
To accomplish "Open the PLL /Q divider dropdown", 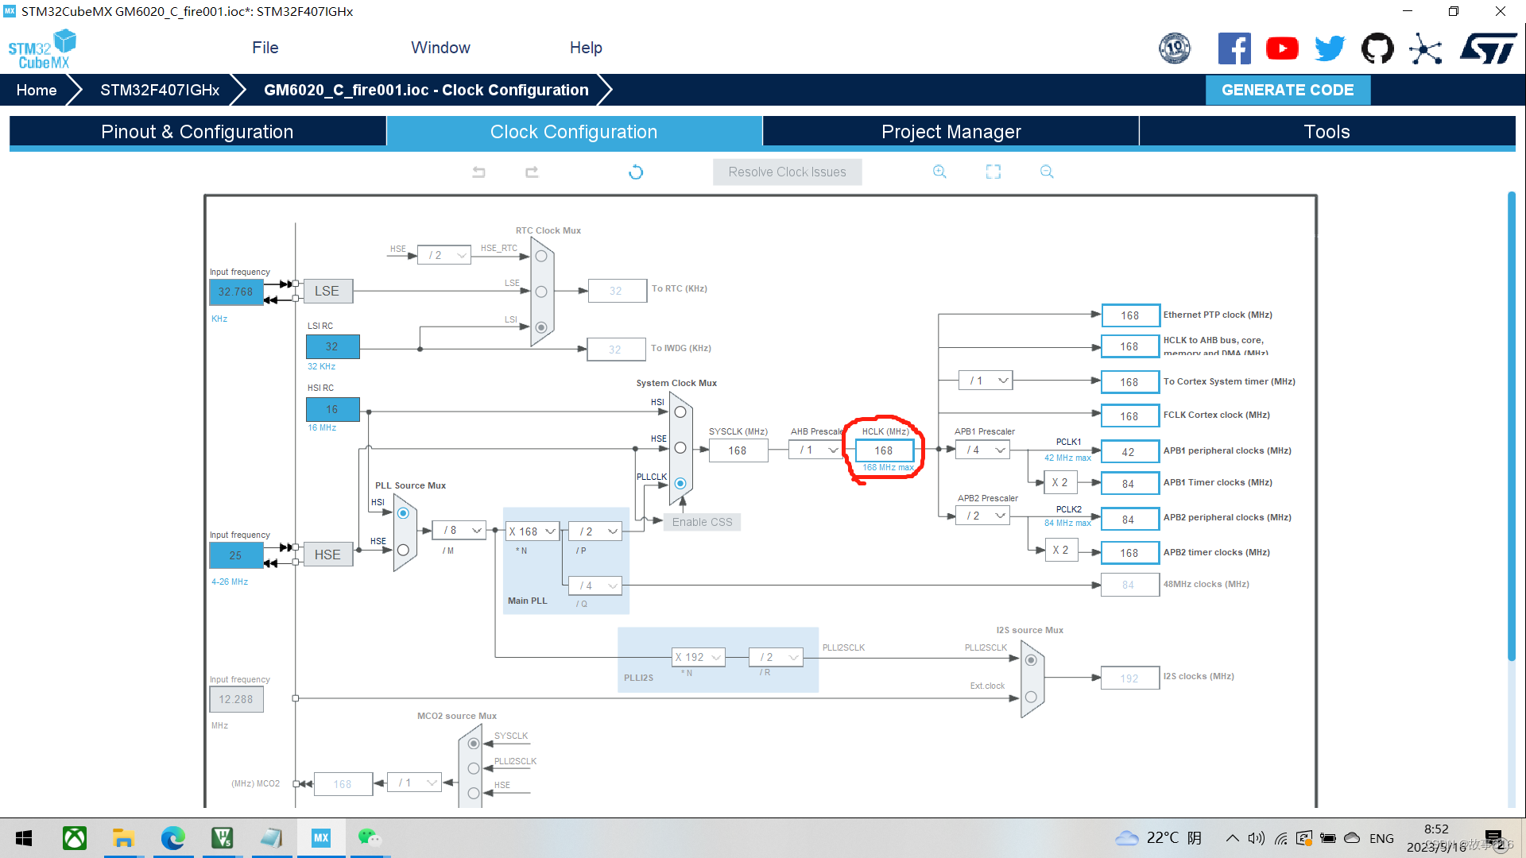I will (x=595, y=586).
